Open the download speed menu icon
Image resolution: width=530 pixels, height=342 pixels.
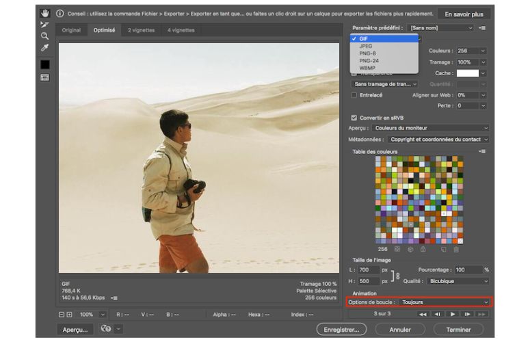click(114, 298)
